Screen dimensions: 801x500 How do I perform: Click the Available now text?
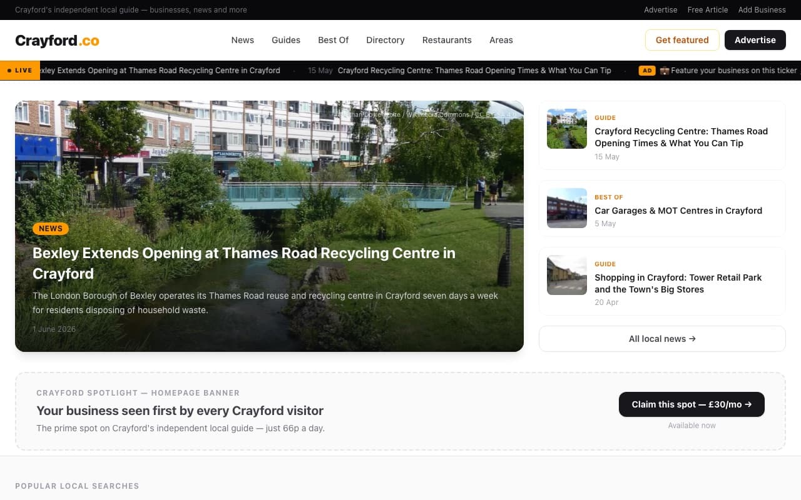[x=691, y=426]
